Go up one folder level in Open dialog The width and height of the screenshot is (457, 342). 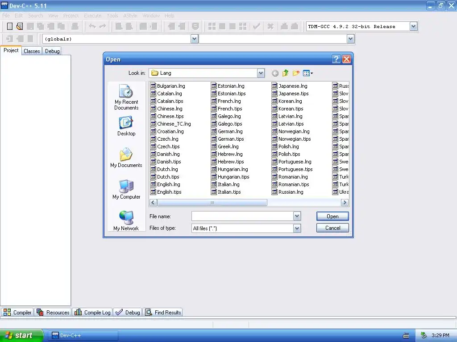click(285, 73)
